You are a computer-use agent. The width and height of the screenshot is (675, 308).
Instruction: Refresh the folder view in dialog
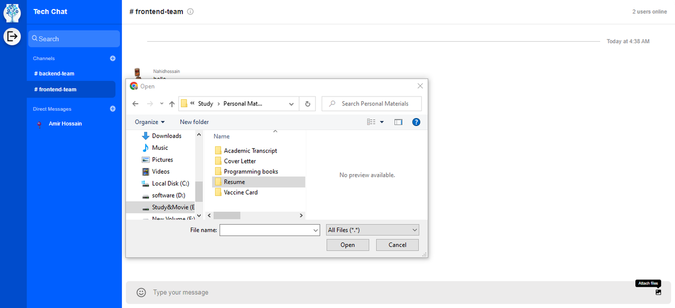coord(307,104)
